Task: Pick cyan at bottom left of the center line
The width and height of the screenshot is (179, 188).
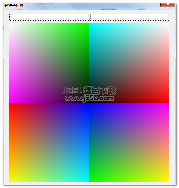Action: click(x=88, y=181)
